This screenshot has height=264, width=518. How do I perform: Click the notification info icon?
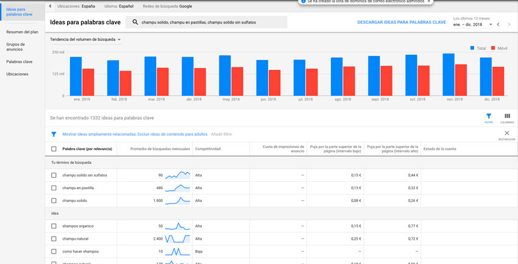[x=303, y=1]
